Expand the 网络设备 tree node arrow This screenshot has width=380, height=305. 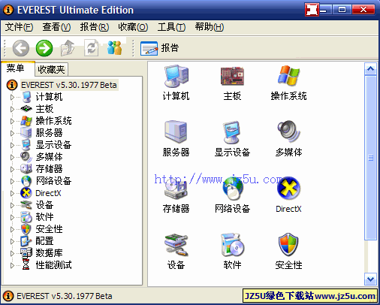12,181
